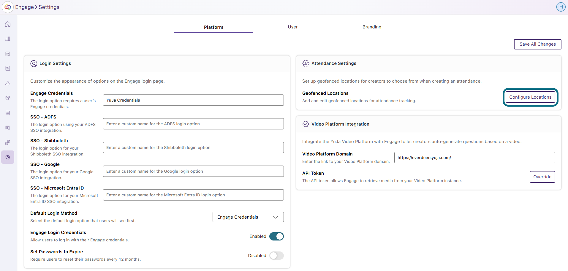Click the Attendance Settings header icon

(306, 63)
